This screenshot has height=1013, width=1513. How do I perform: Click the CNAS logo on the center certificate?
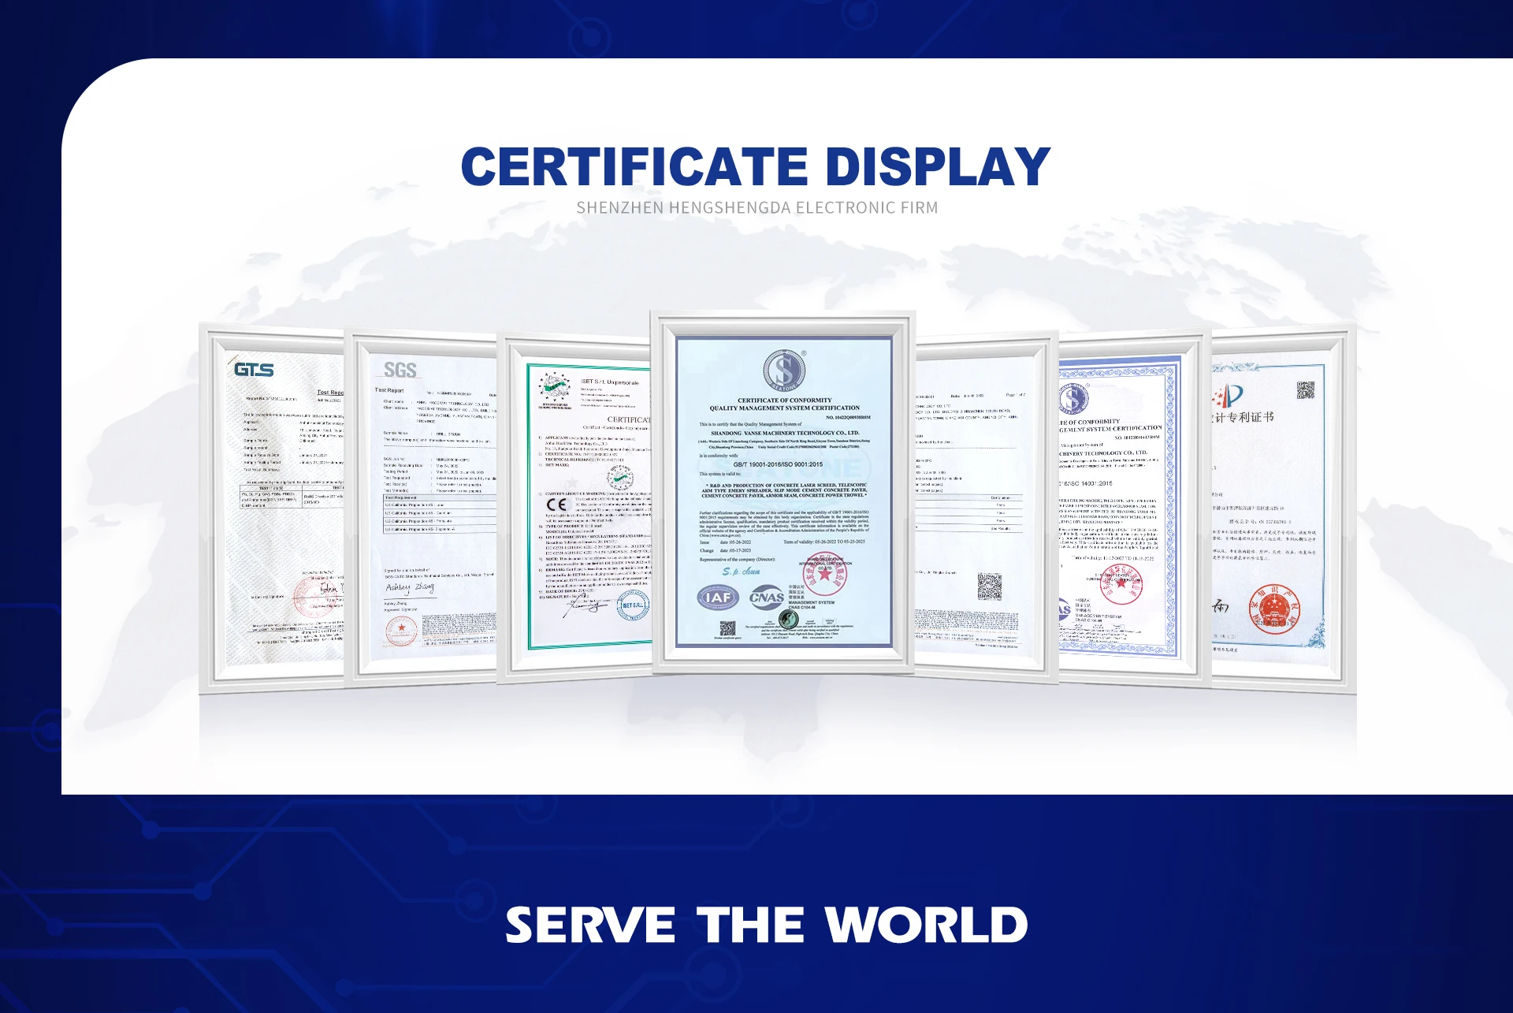tap(766, 598)
